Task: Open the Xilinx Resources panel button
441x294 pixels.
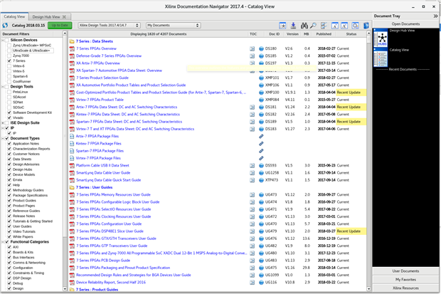Action: click(406, 287)
